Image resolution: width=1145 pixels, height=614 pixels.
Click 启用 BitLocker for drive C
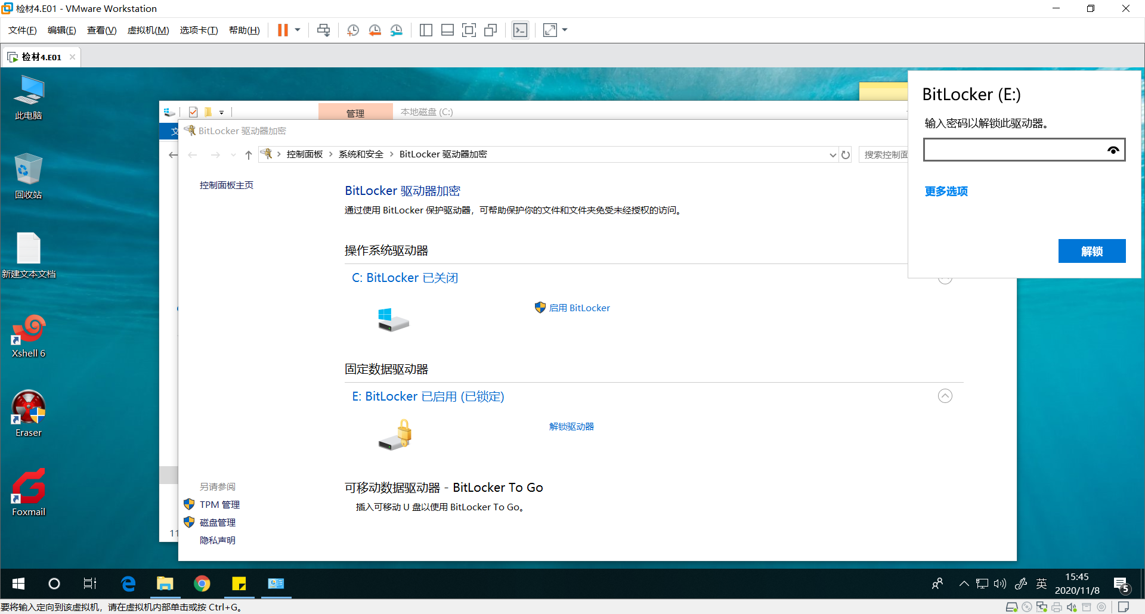coord(579,308)
